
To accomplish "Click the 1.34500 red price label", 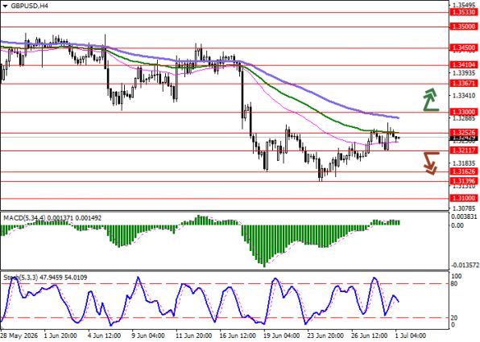I will [x=464, y=47].
